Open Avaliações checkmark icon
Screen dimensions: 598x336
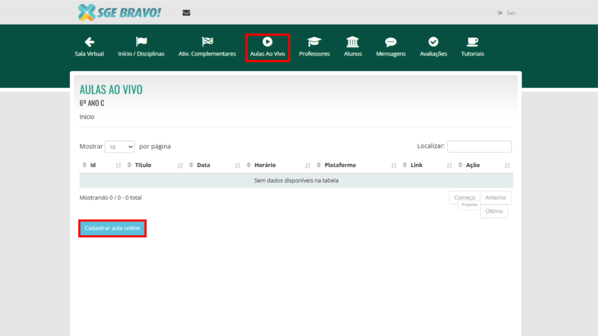point(433,42)
